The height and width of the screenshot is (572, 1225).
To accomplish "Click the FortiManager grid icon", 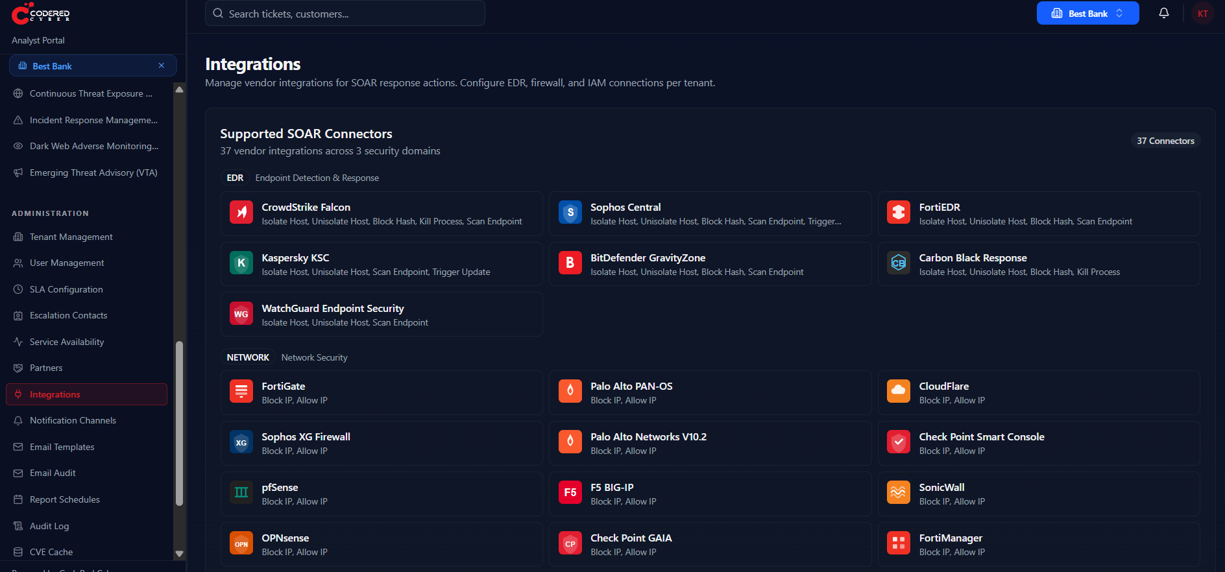I will [x=899, y=543].
